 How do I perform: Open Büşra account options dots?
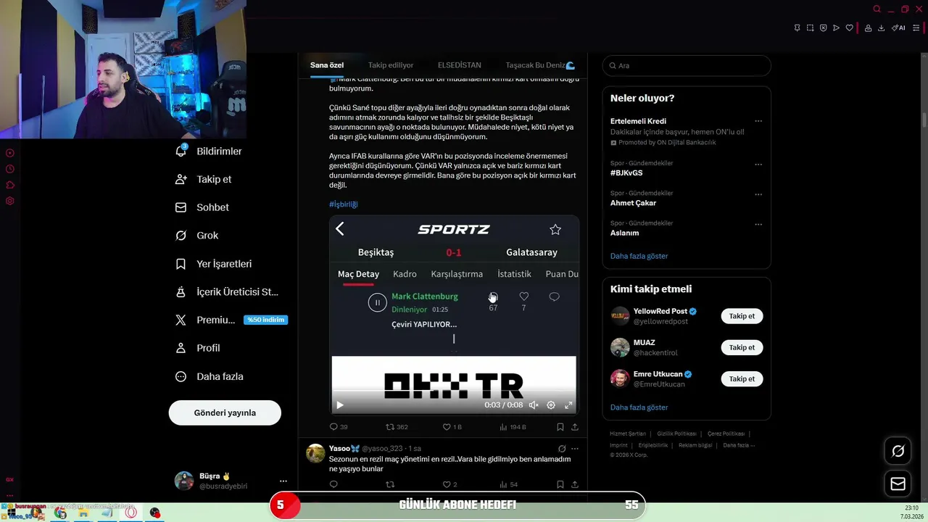(283, 481)
